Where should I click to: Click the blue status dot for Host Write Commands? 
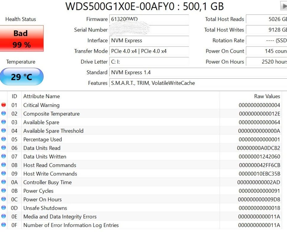3,173
